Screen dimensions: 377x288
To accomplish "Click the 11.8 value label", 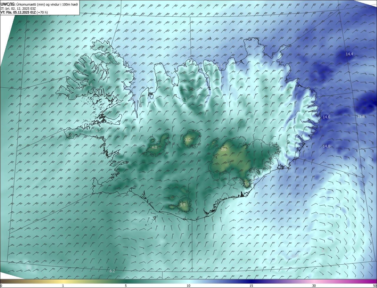I will [361, 117].
